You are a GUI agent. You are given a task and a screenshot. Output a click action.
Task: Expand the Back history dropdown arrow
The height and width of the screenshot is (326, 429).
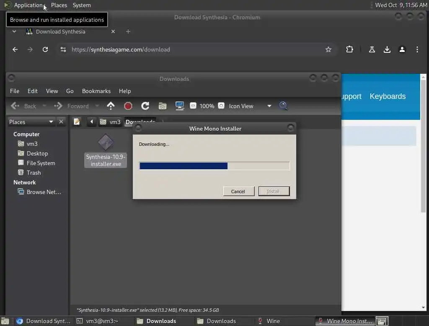click(44, 106)
